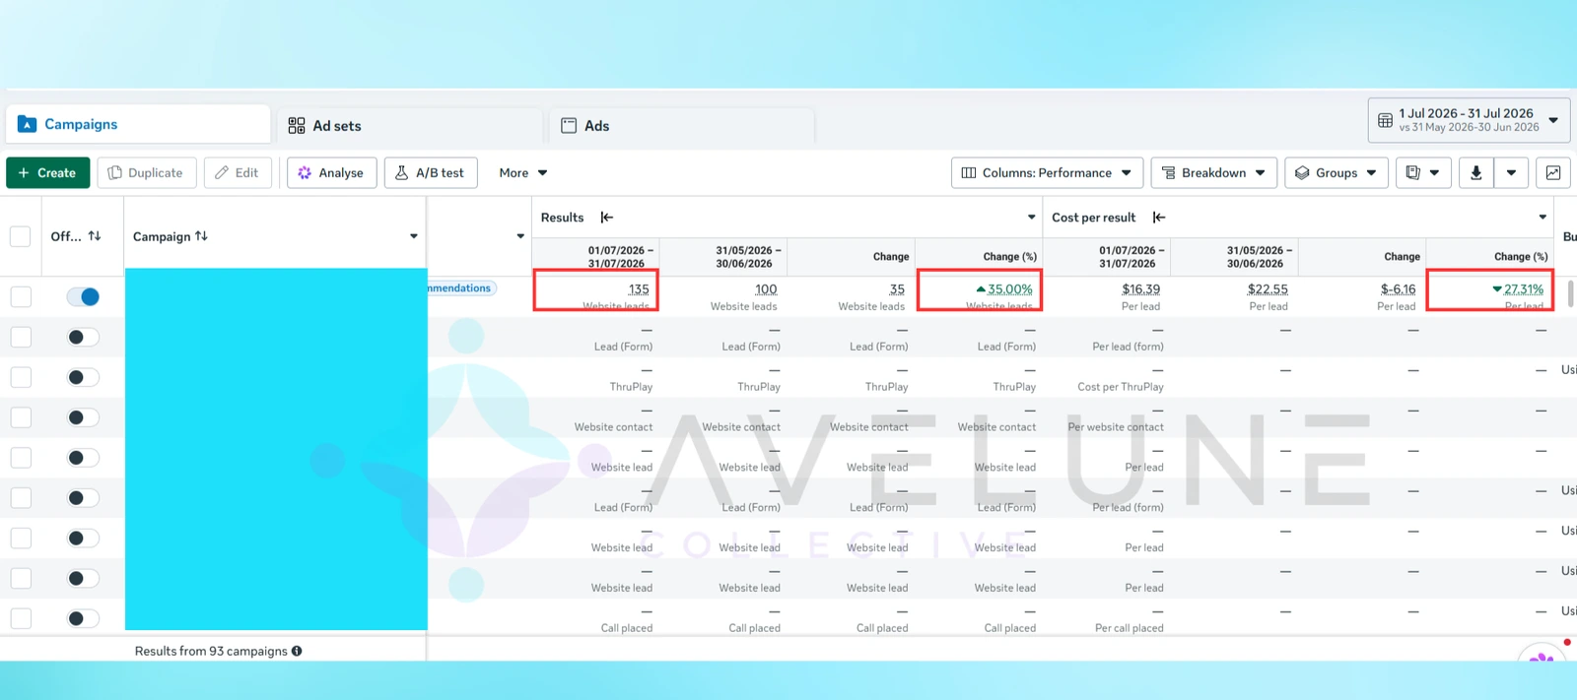Click the Per website contact label
1577x700 pixels.
coord(1116,427)
